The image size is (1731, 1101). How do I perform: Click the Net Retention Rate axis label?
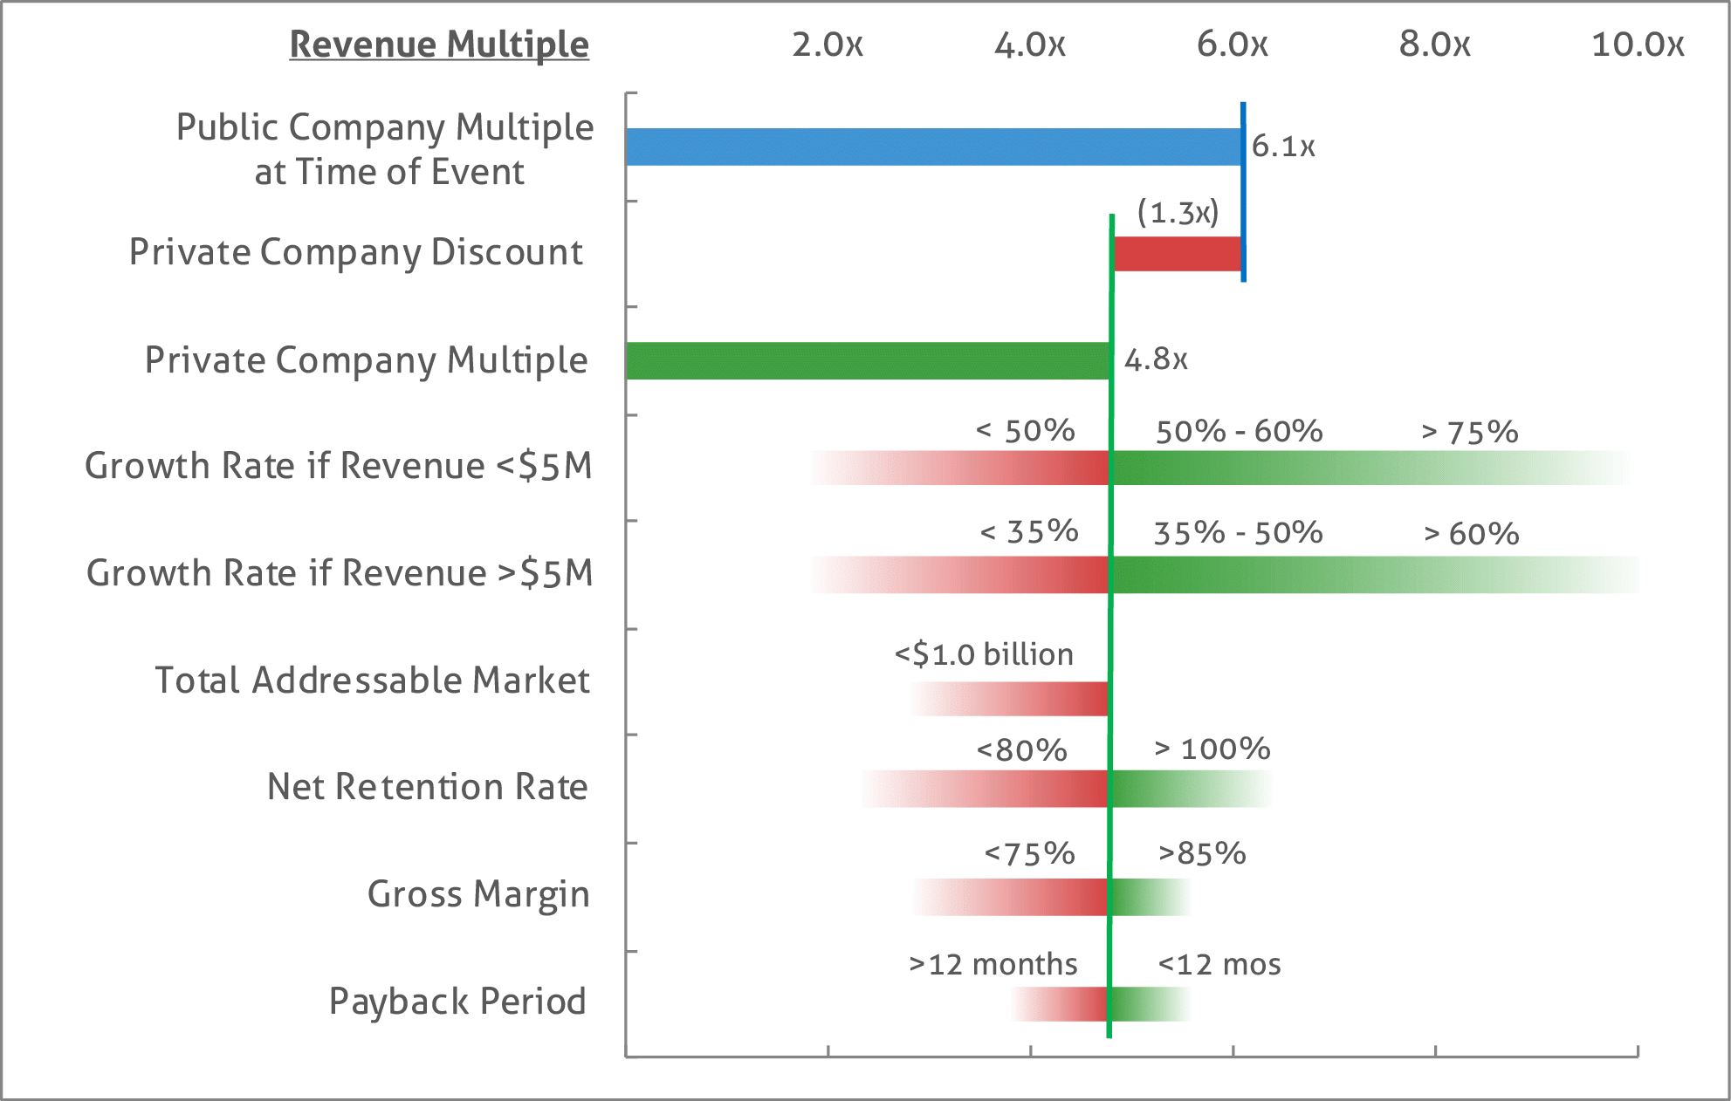click(x=428, y=786)
